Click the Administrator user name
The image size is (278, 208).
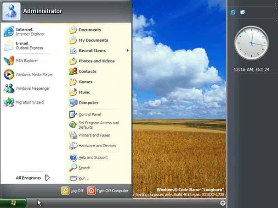[43, 11]
